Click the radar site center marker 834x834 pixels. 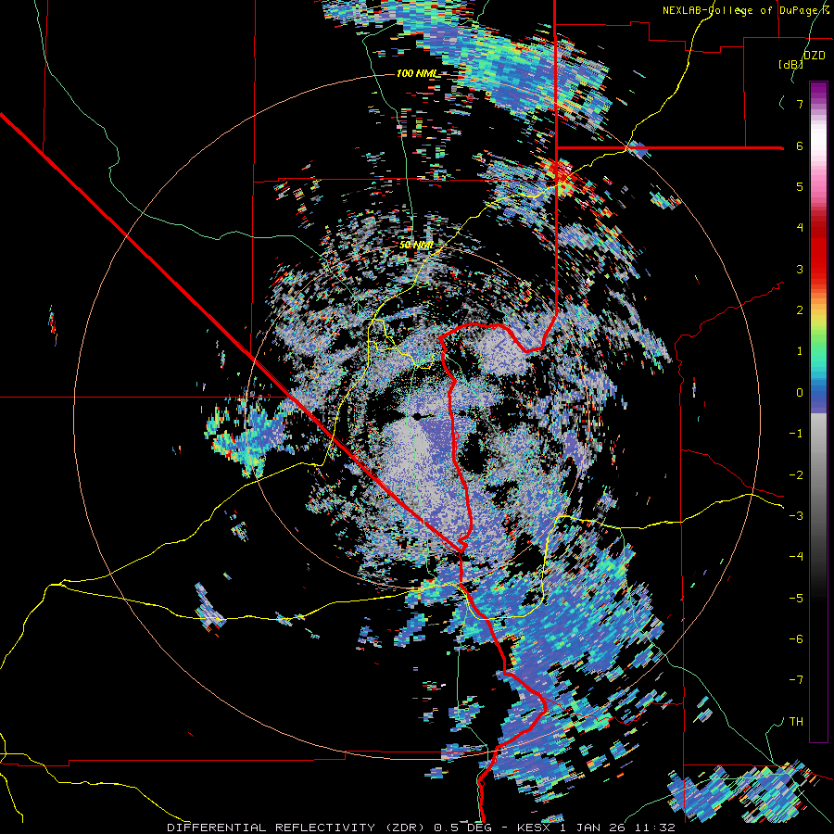417,415
